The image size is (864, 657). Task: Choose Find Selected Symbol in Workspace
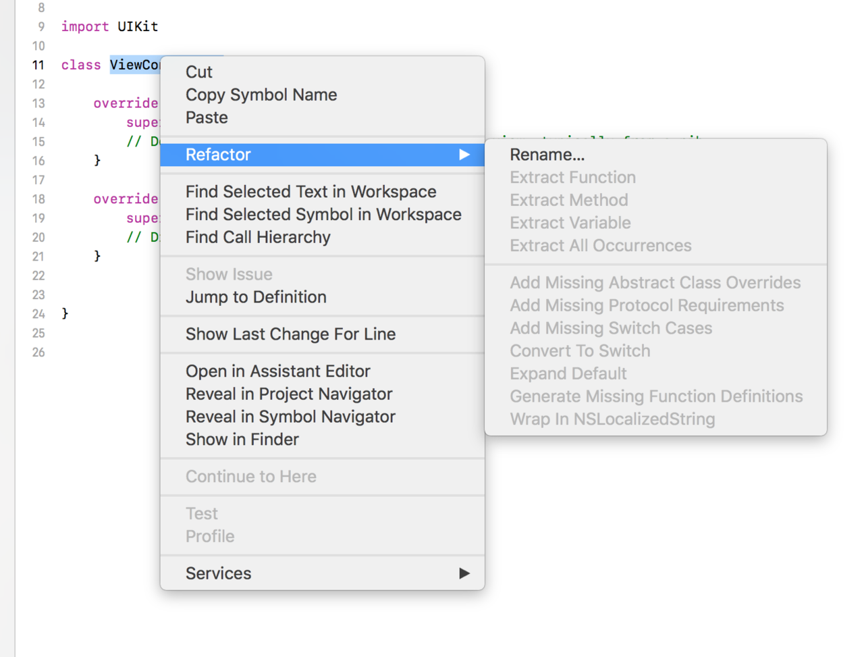323,215
